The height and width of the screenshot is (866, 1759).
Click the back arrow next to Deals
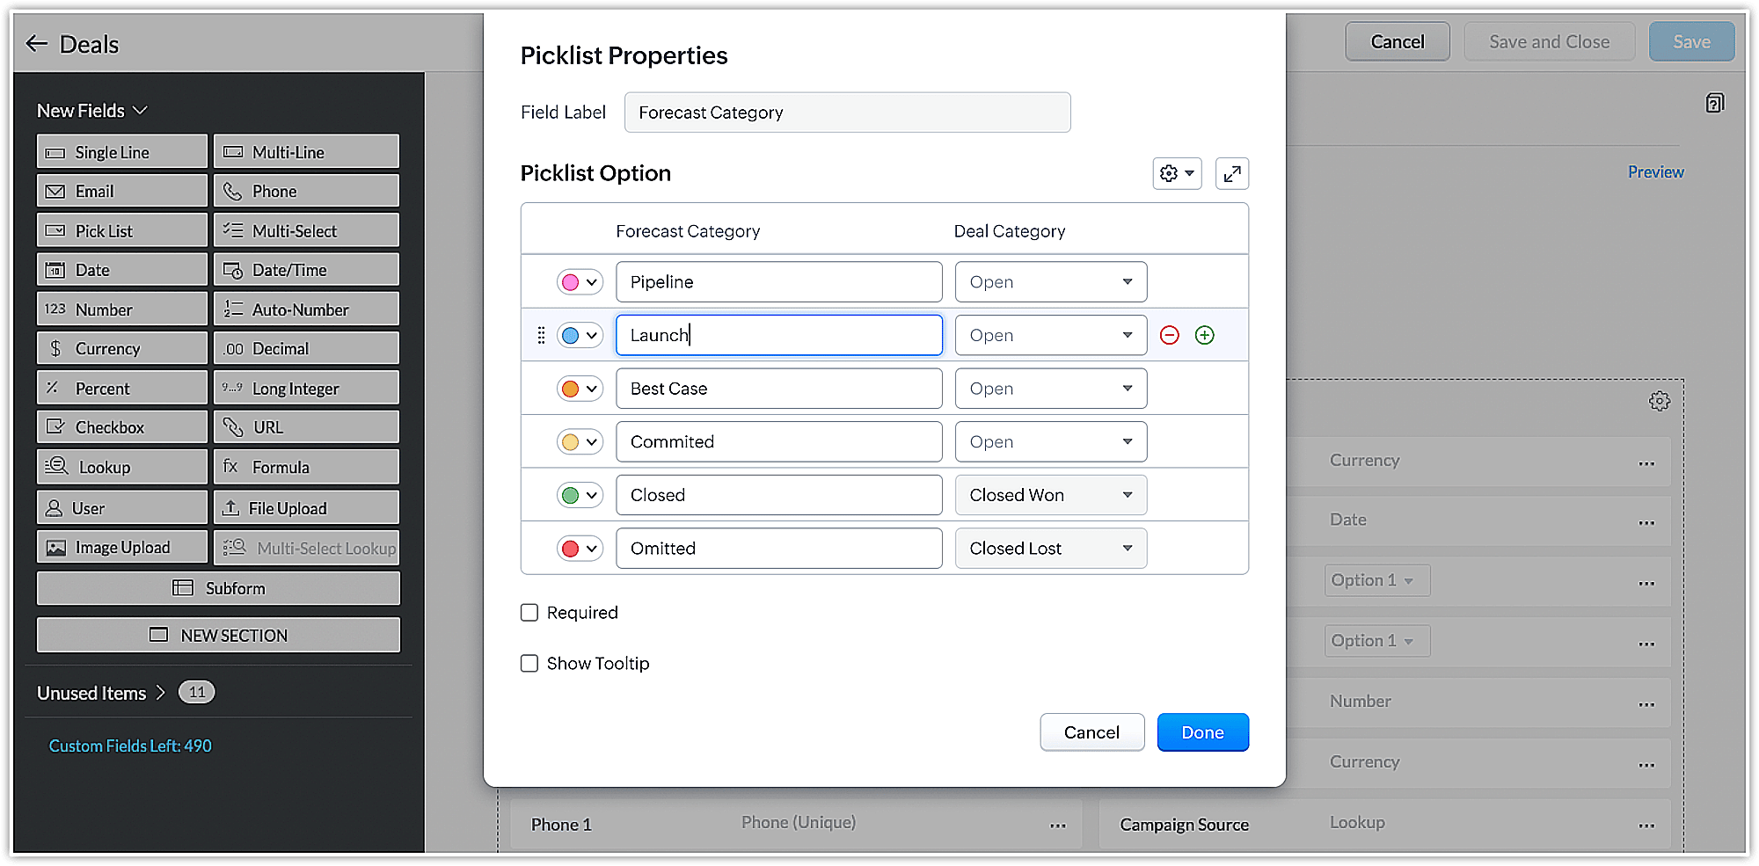pos(36,44)
